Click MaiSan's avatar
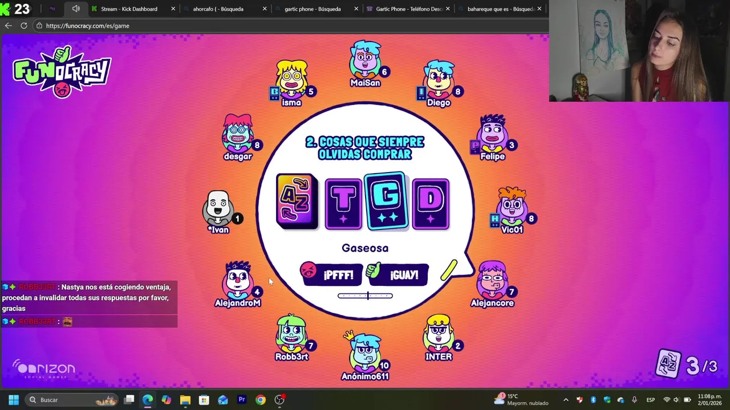The image size is (730, 410). [365, 59]
